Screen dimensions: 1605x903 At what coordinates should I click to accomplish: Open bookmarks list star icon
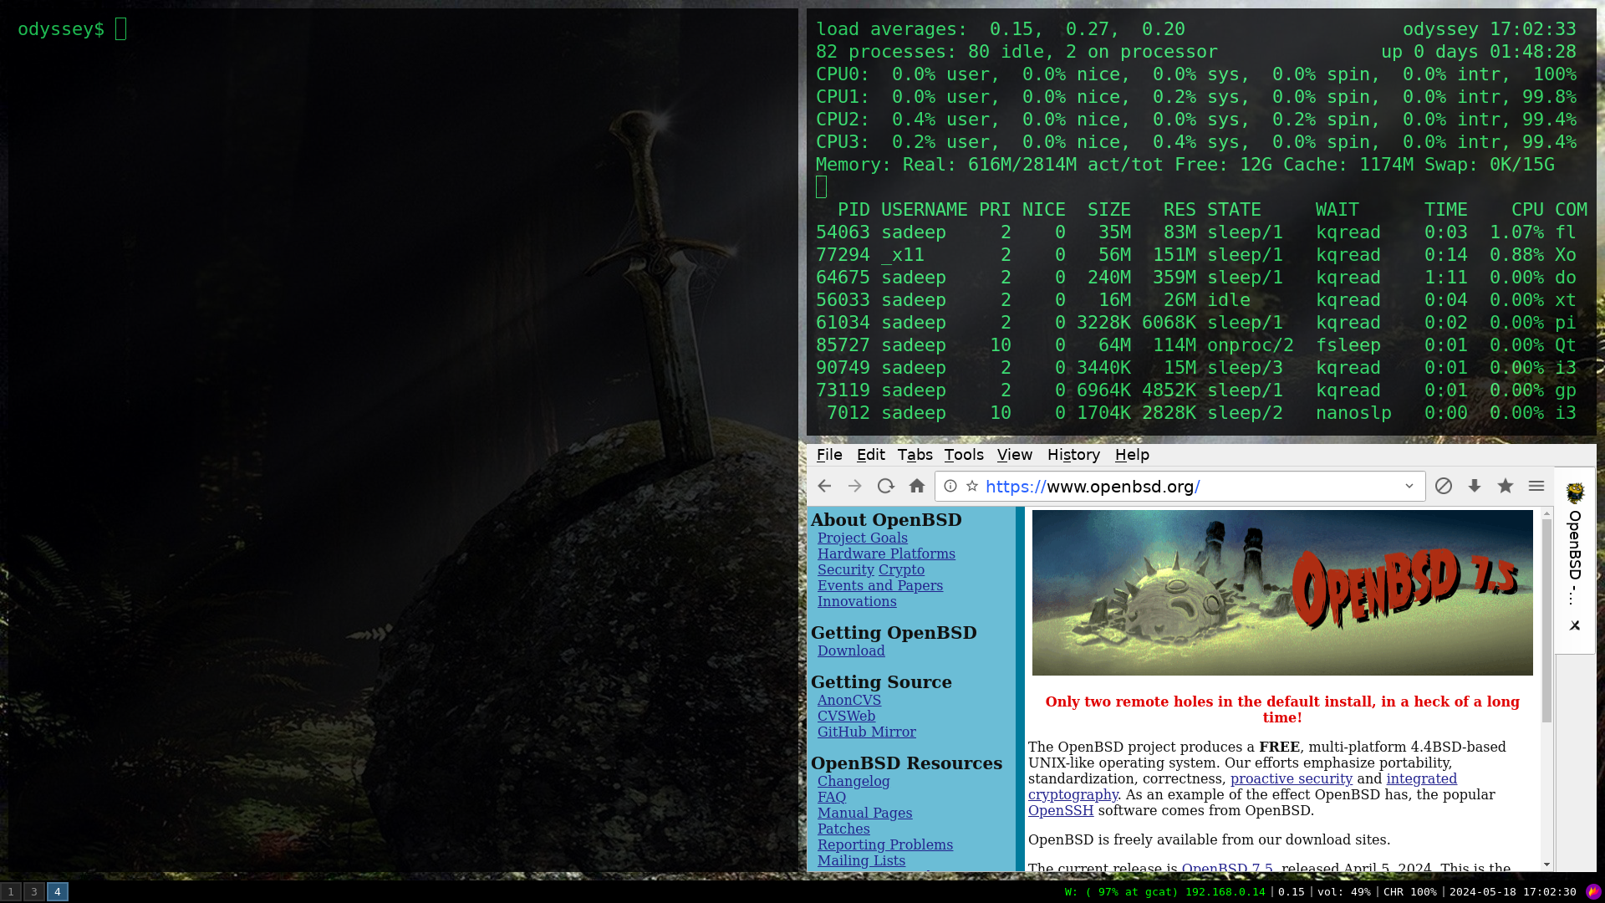1506,486
